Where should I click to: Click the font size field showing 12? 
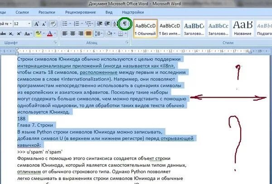coord(20,24)
